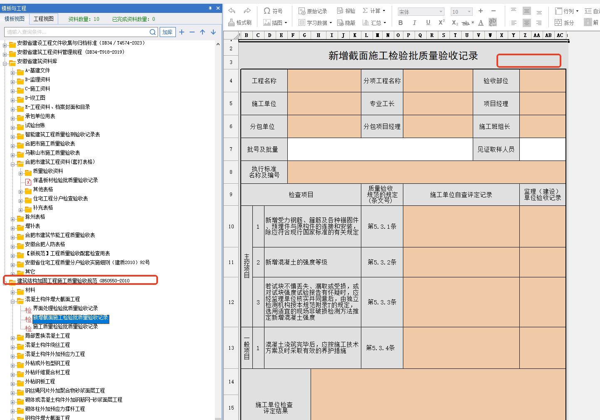The height and width of the screenshot is (420, 600).
Task: Click the 原始记录 toolbar icon
Action: pos(312,11)
